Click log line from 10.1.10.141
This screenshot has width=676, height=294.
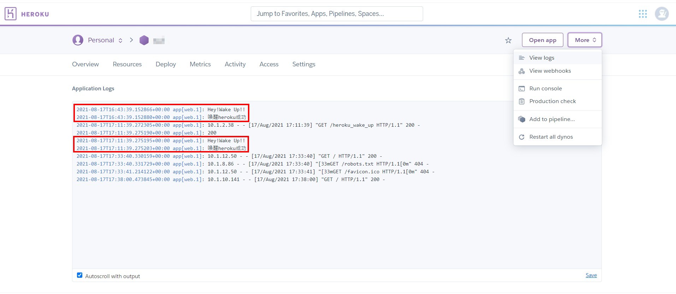coord(231,179)
